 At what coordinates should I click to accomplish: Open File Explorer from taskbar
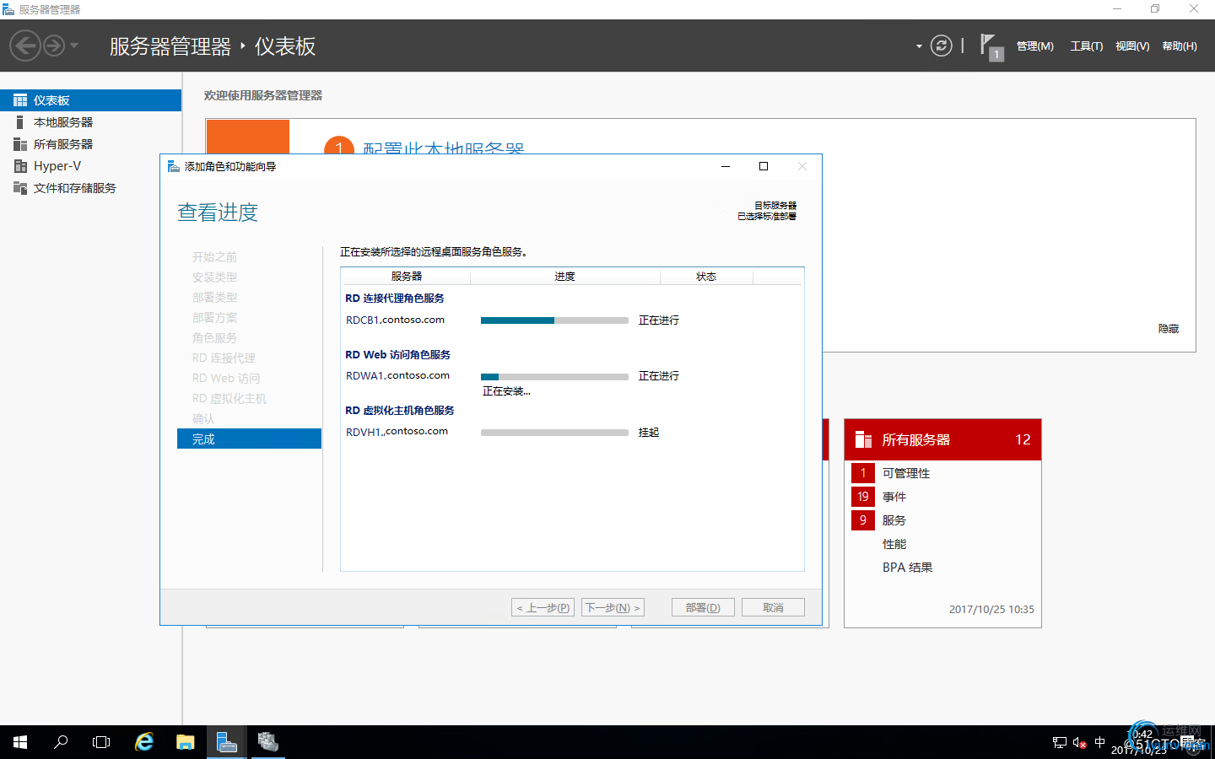[x=186, y=742]
